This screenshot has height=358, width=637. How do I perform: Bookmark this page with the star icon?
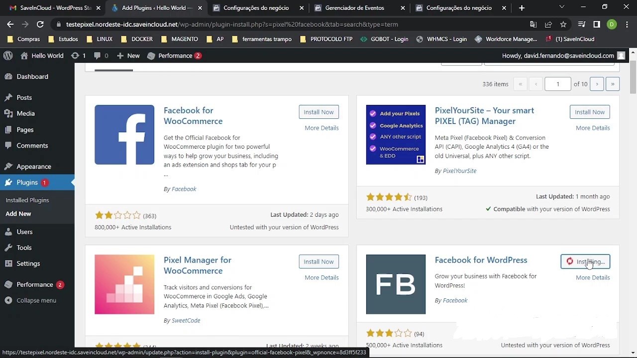(563, 24)
